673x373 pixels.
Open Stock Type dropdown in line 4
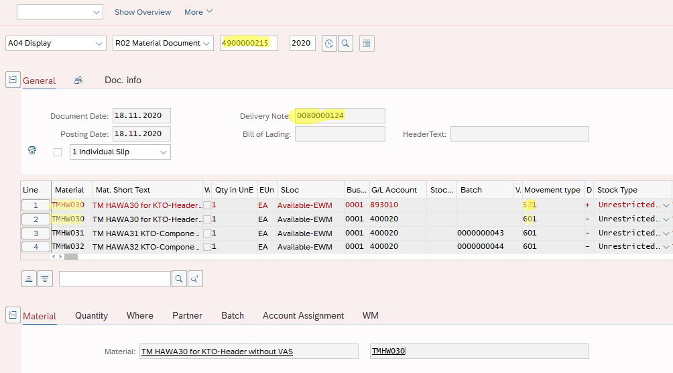(x=666, y=247)
